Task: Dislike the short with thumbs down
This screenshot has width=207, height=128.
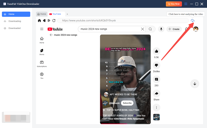Action: coord(157,65)
